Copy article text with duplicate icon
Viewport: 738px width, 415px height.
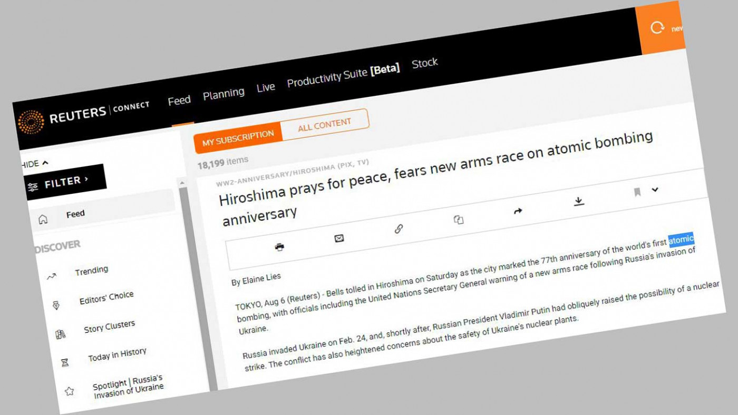459,220
